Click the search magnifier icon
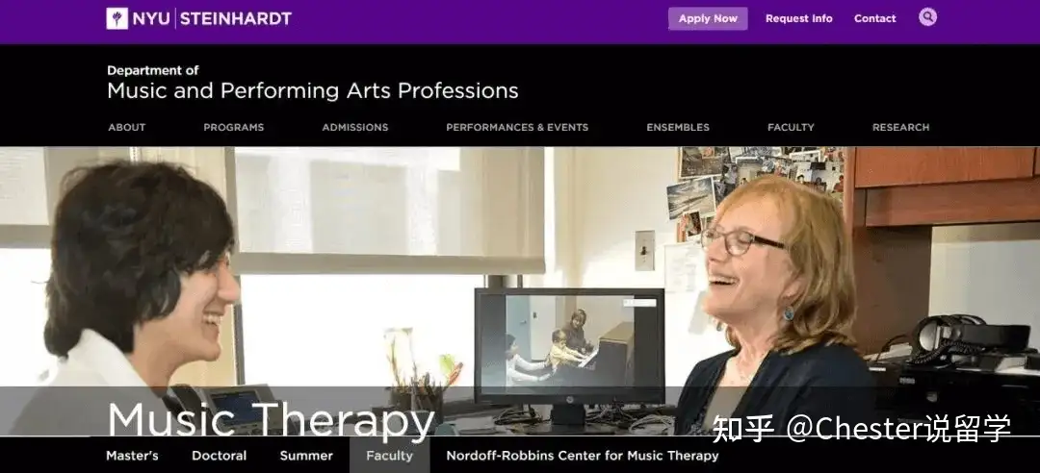 [x=927, y=16]
